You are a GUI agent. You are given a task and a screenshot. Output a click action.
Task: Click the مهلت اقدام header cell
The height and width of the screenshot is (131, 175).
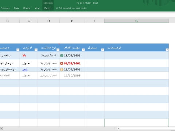72,48
